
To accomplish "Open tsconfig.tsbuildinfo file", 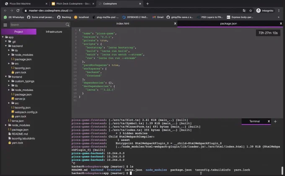I will tap(23, 138).
